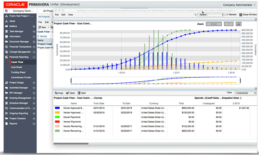Screen dimensions: 259x155
Task: Click Close Window button
Action: click(248, 15)
